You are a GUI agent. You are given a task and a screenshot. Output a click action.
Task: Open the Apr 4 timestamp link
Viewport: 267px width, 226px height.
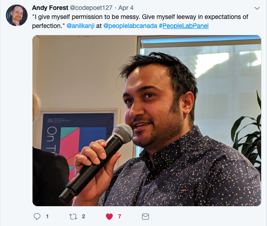point(126,8)
